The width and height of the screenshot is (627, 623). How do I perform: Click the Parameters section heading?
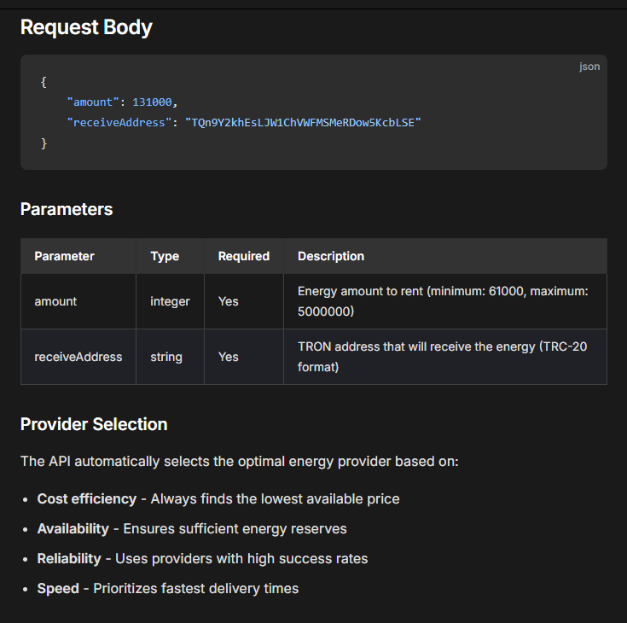pyautogui.click(x=67, y=209)
